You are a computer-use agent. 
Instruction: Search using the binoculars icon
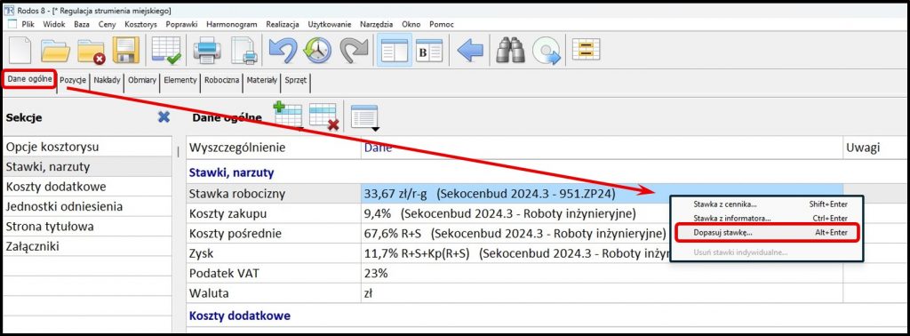[x=511, y=51]
